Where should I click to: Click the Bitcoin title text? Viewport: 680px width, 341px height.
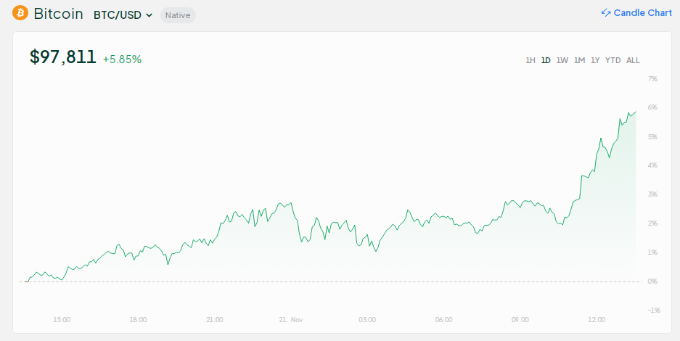click(x=58, y=14)
